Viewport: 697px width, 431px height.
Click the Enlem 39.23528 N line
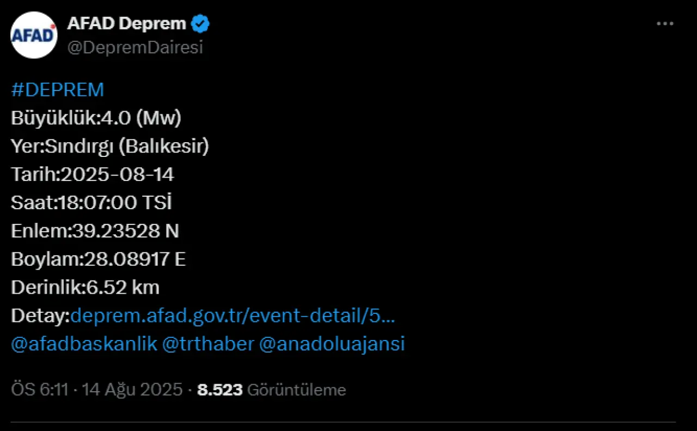[95, 232]
